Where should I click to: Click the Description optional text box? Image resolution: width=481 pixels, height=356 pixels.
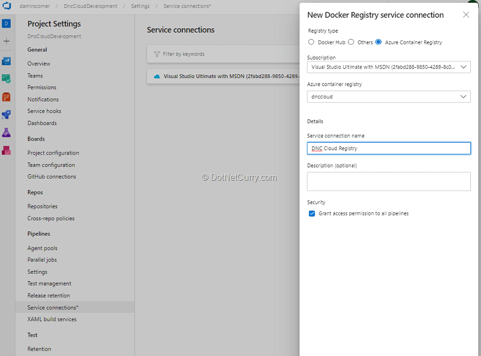pos(389,181)
